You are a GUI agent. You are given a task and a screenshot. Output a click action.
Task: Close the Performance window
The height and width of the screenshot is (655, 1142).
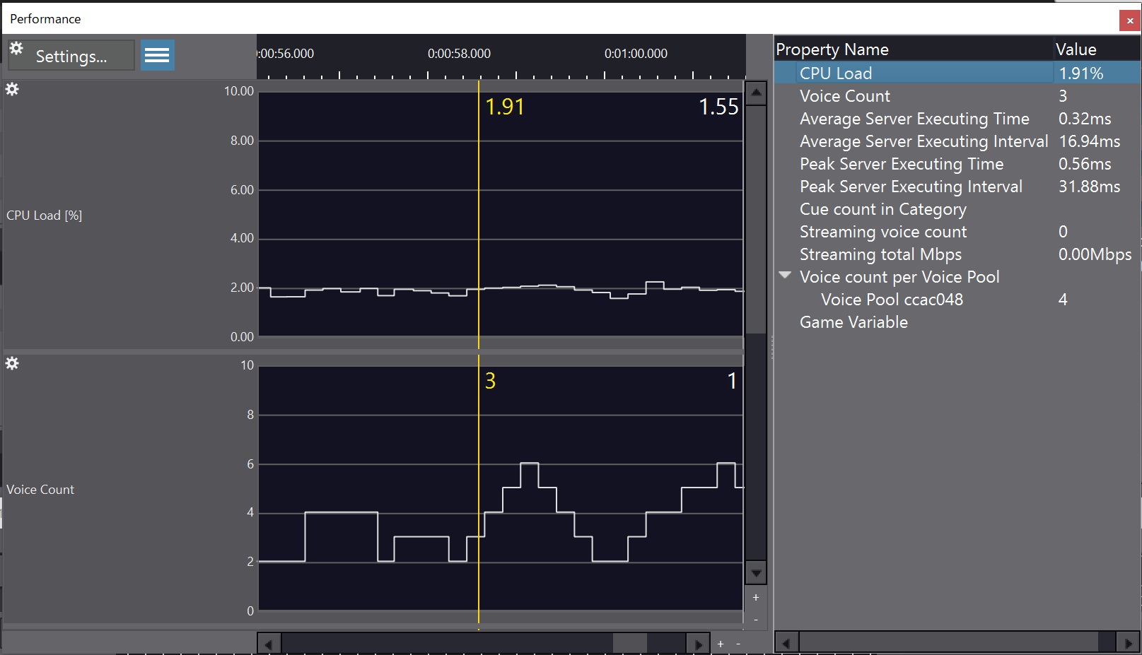(x=1129, y=20)
